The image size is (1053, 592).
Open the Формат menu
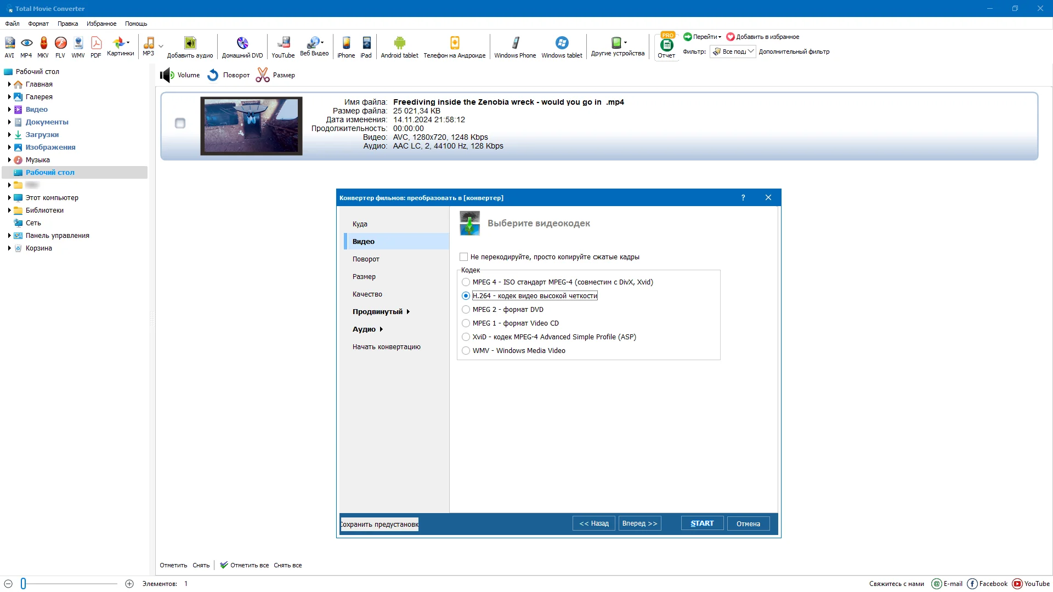tap(38, 24)
